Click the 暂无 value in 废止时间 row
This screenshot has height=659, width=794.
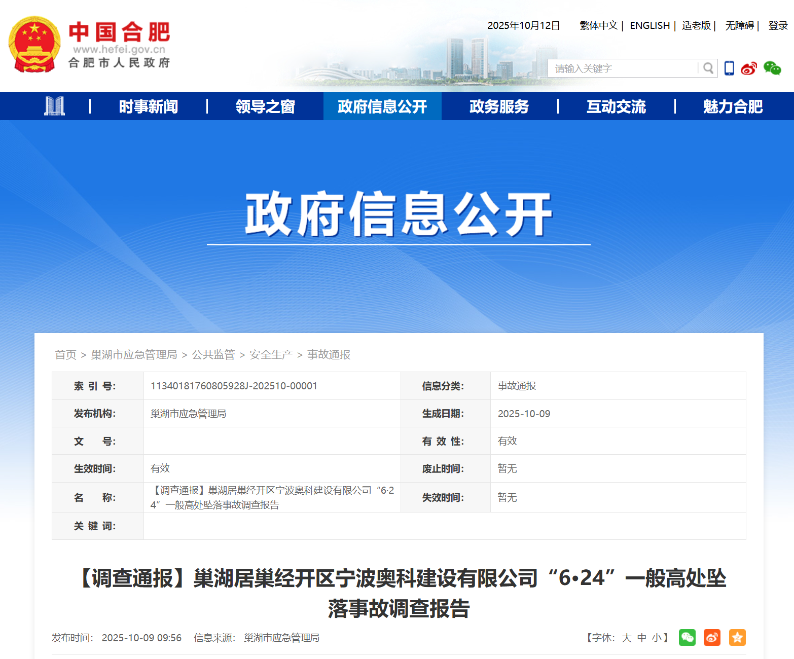pyautogui.click(x=508, y=468)
